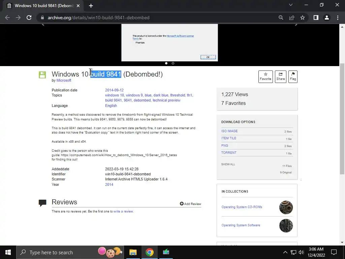Click the volume speaker tray icon
Viewport: 345px width, 259px height.
pos(301,252)
